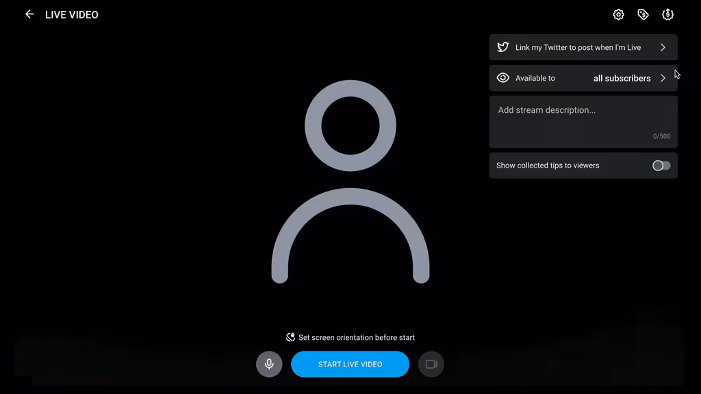Click the profile avatar placeholder preview
This screenshot has height=394, width=701.
click(350, 182)
